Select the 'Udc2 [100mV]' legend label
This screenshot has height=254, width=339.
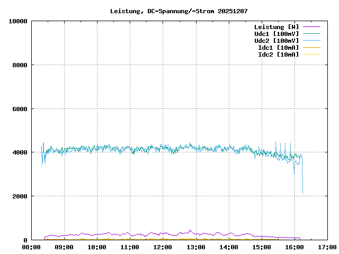[x=276, y=40]
